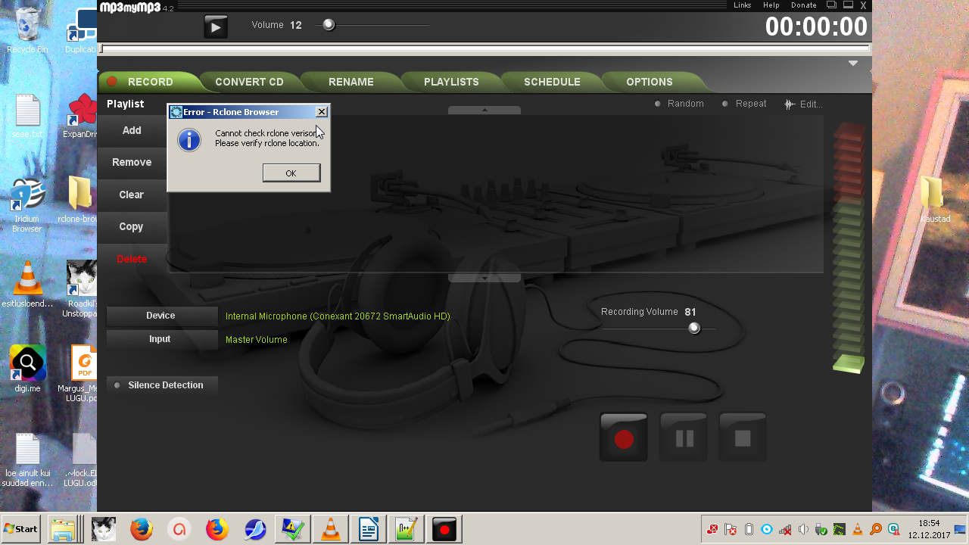The height and width of the screenshot is (545, 969).
Task: Open VLC from the taskbar
Action: coord(331,529)
